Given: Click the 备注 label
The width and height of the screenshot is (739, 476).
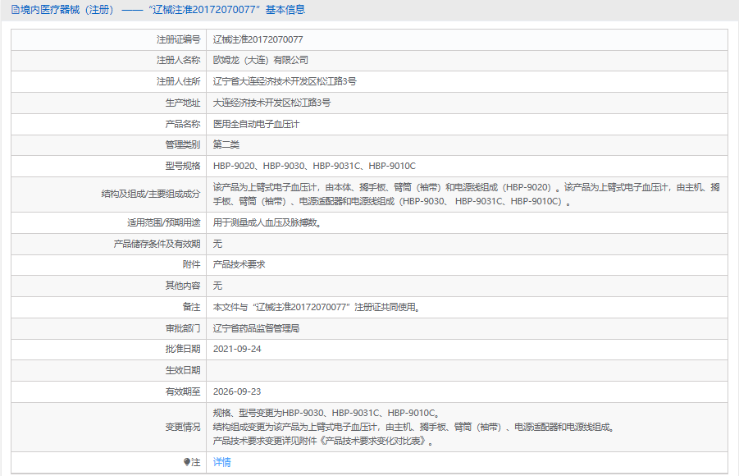Looking at the screenshot, I should (x=191, y=307).
